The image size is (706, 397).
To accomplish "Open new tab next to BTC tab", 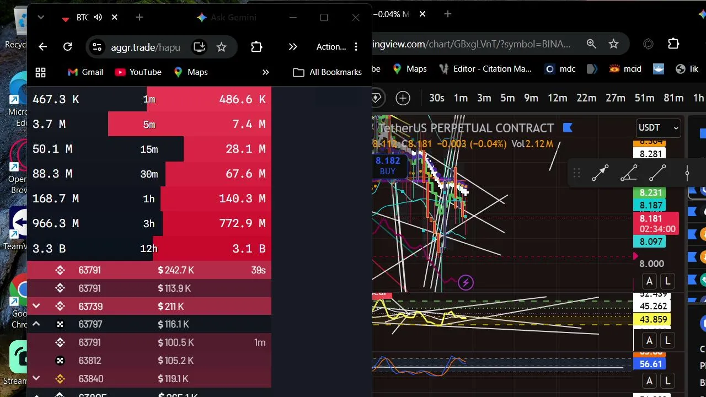I will coord(140,18).
